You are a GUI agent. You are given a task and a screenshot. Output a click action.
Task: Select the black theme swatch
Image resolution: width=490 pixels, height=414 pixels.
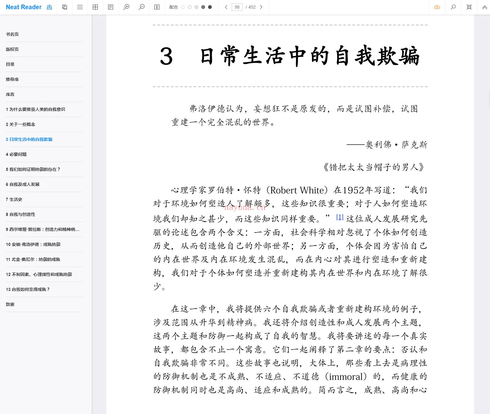(210, 7)
